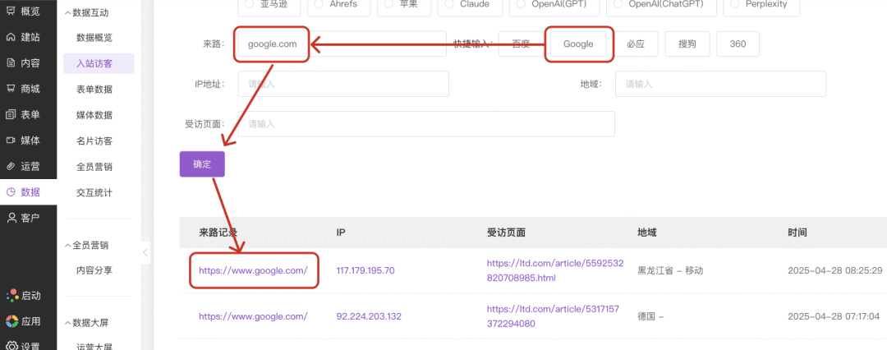887x350 pixels.
Task: Collapse the 全员营销 group header
Action: [86, 245]
